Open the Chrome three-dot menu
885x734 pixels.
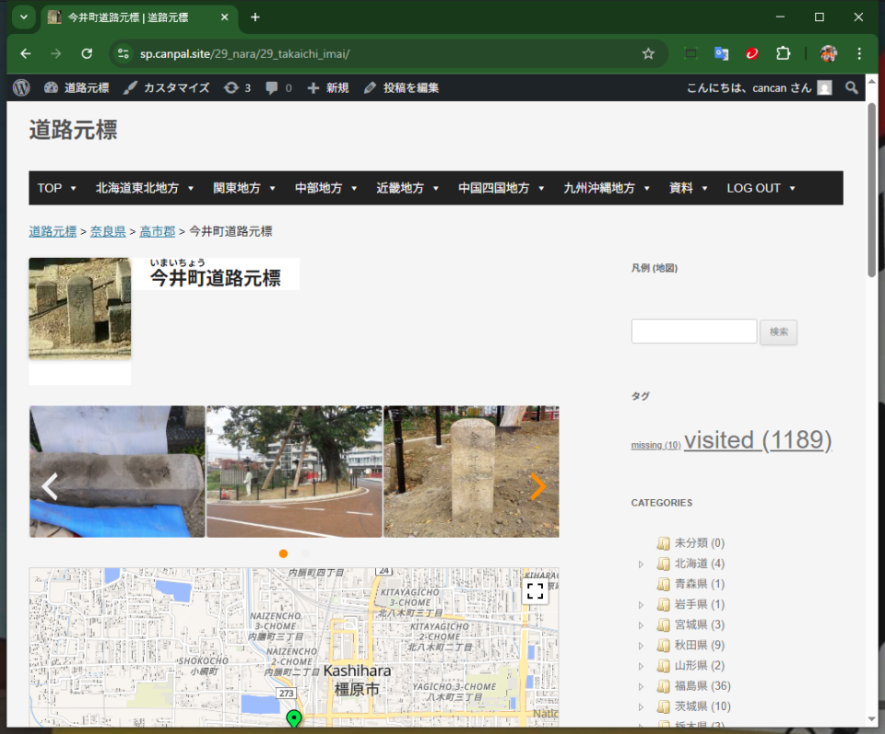tap(859, 53)
